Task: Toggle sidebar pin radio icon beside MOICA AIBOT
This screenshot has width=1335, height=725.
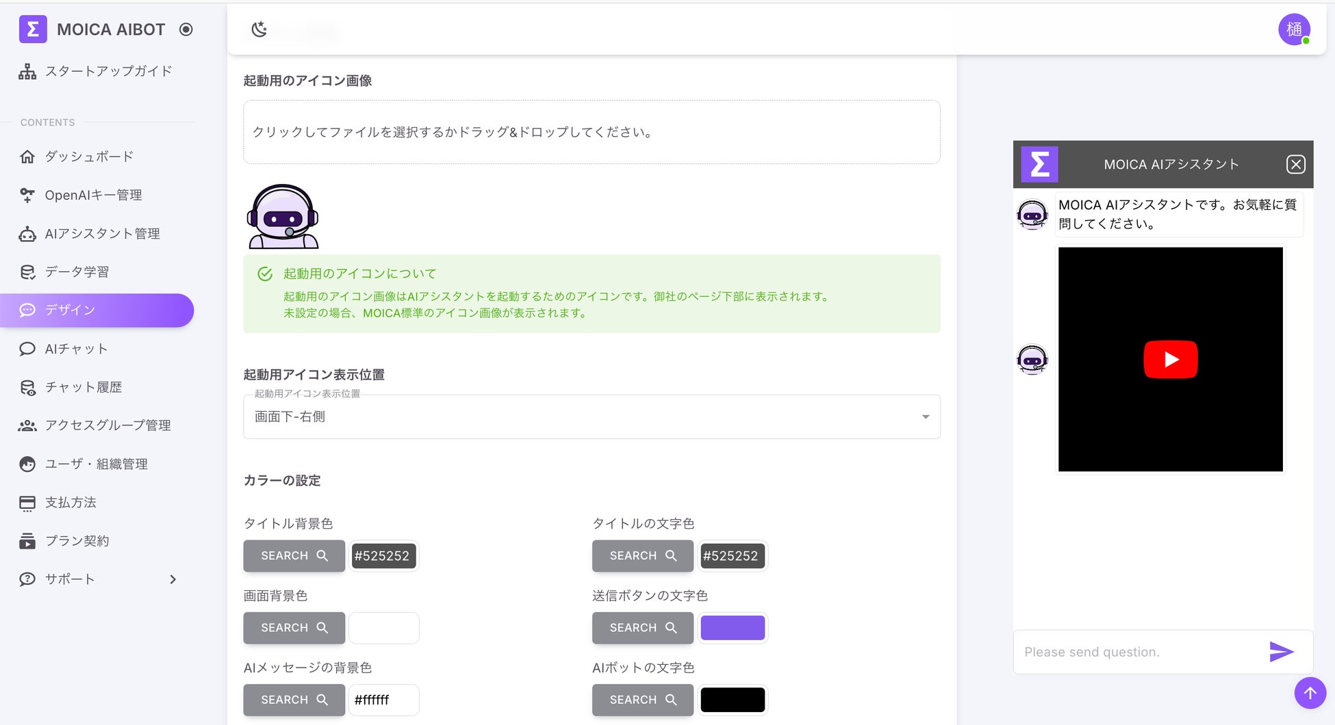Action: (x=186, y=29)
